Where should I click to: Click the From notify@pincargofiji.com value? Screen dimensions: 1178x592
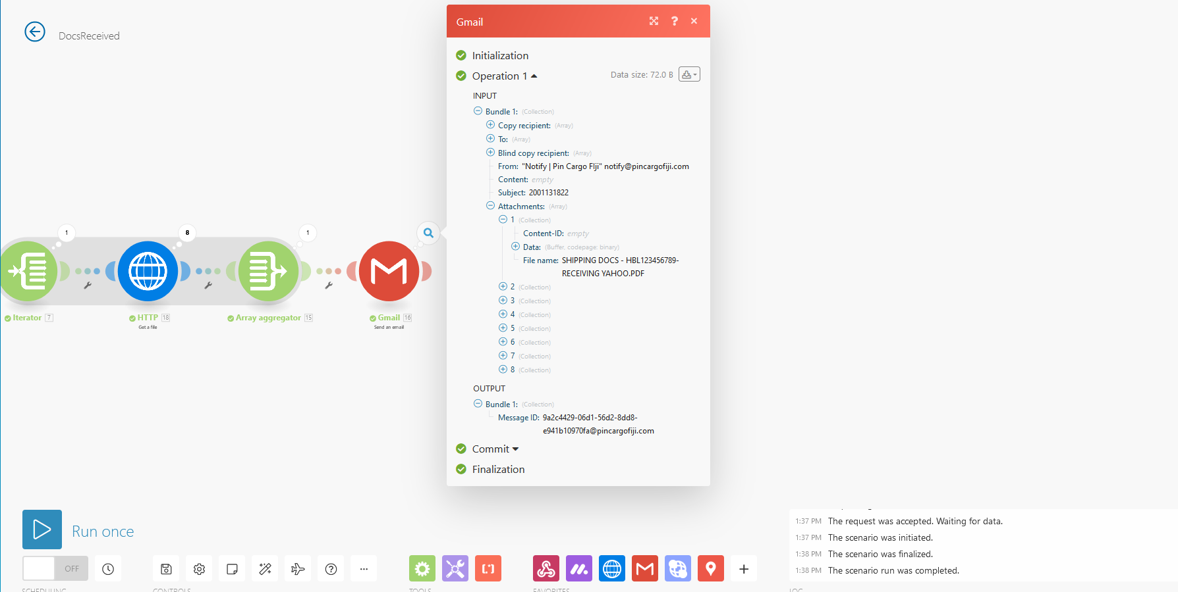[x=605, y=166]
